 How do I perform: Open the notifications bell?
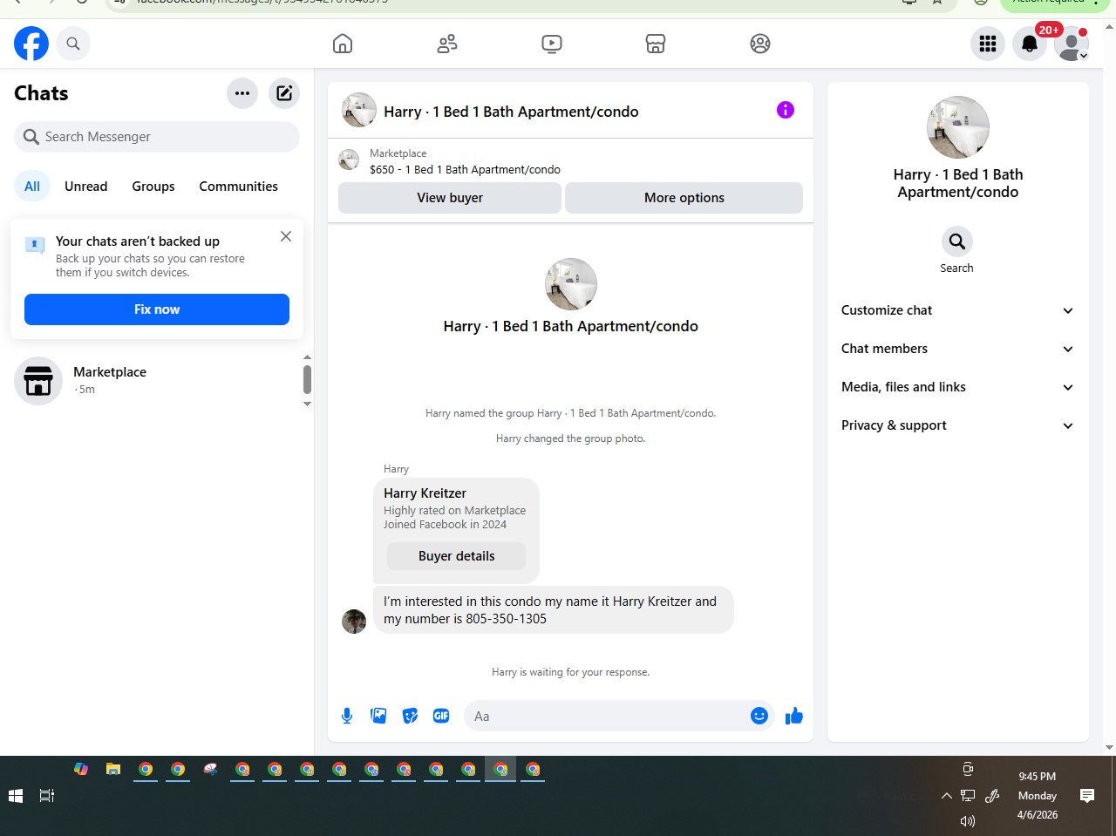[x=1030, y=44]
